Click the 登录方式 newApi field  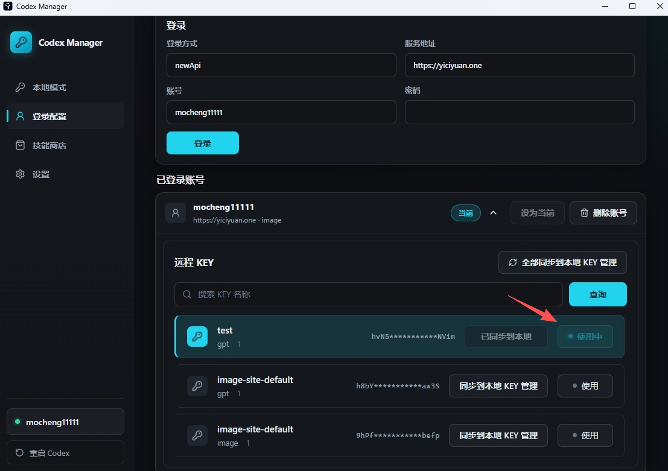[x=281, y=65]
